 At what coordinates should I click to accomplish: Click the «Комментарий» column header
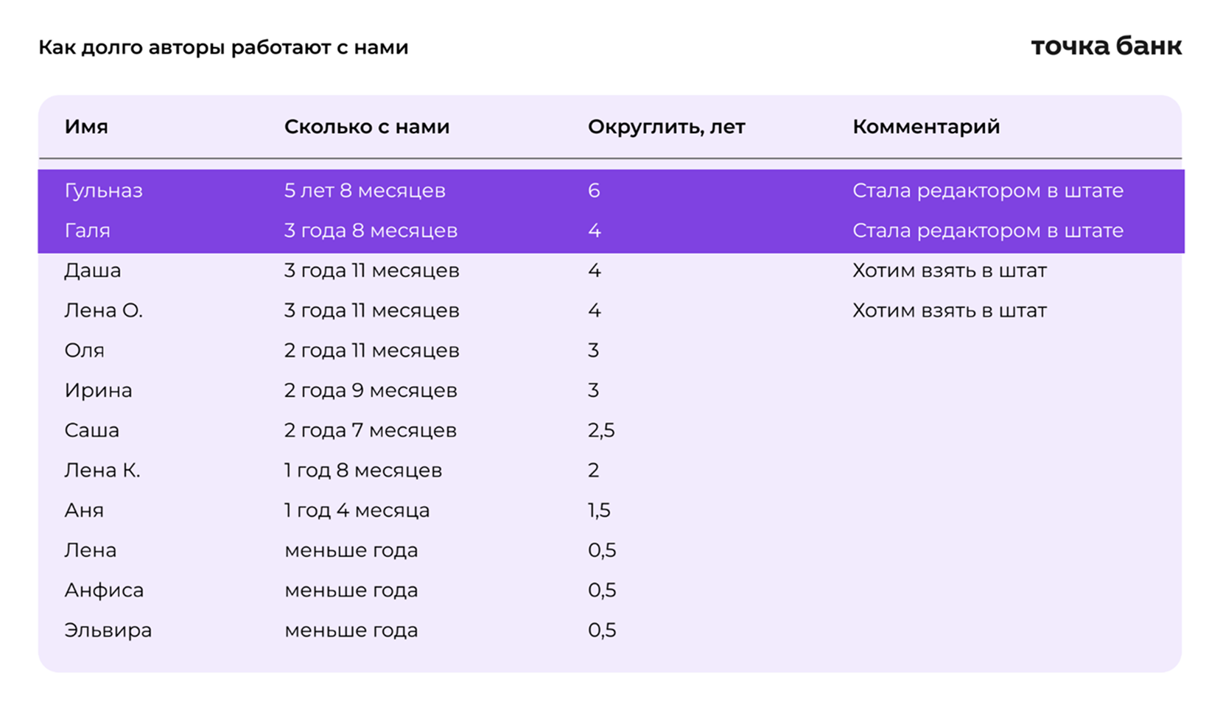[x=926, y=127]
